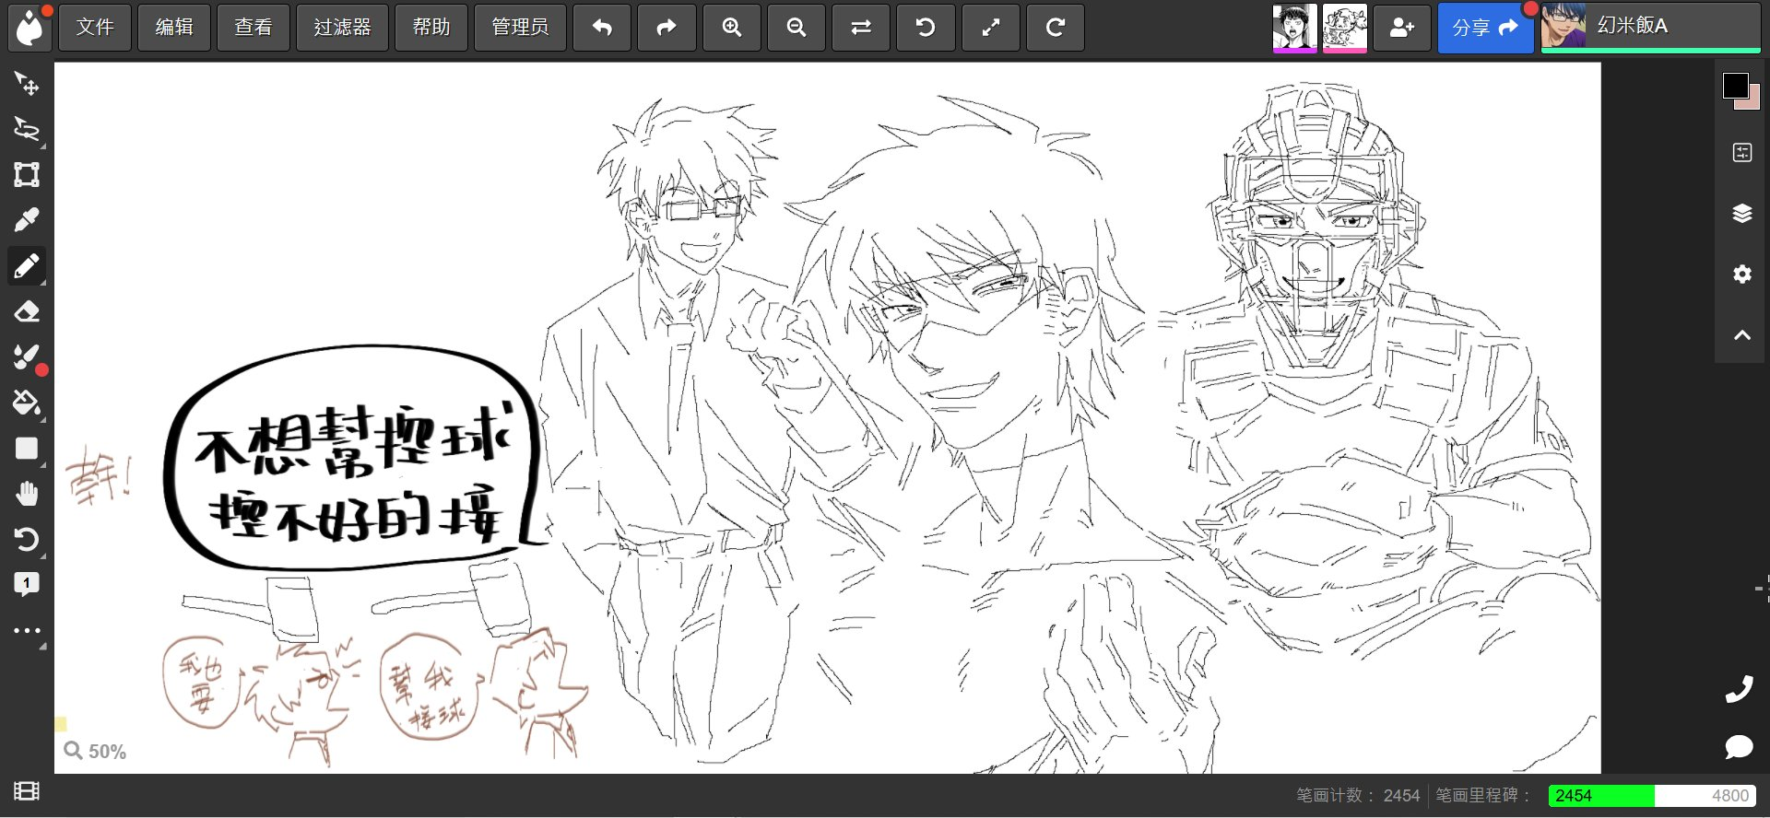
Task: Click the black foreground color swatch
Action: pyautogui.click(x=1735, y=86)
